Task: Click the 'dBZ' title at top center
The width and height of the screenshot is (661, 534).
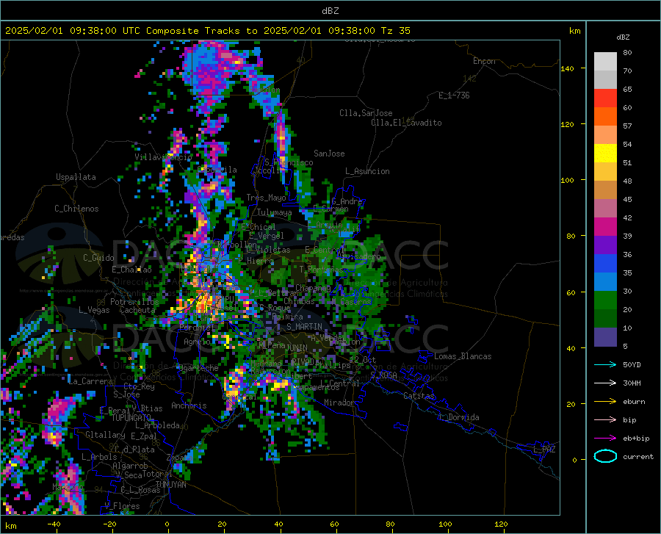Action: 330,11
